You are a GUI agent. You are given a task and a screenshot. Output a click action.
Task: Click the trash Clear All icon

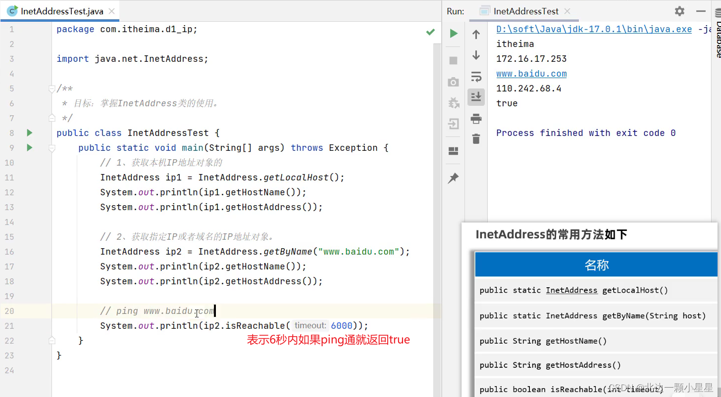coord(476,139)
